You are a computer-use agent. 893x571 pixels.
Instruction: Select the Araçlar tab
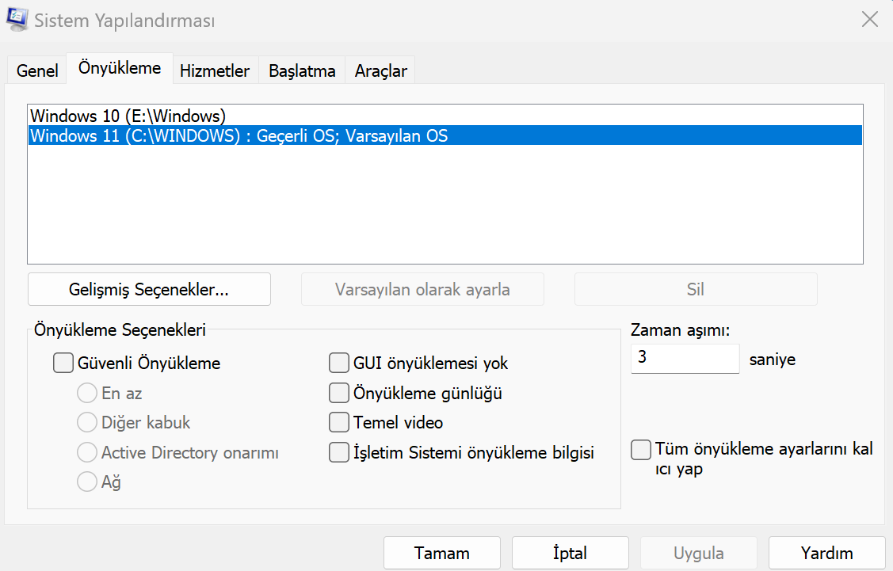pyautogui.click(x=380, y=70)
